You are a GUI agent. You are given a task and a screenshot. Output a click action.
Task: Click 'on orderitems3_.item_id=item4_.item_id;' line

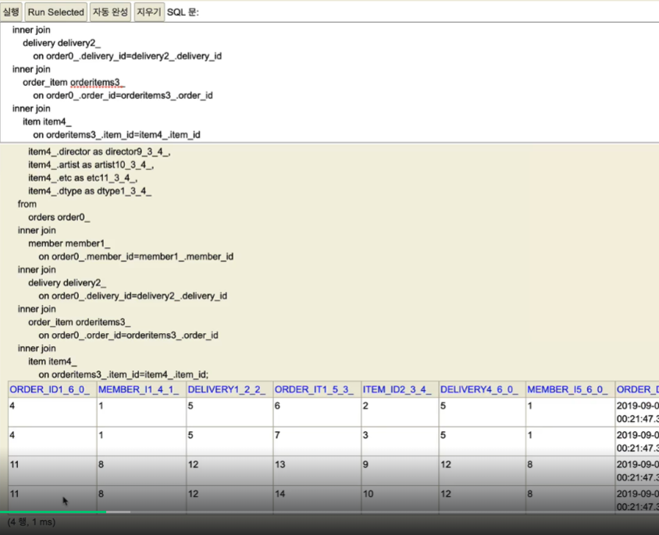tap(123, 374)
